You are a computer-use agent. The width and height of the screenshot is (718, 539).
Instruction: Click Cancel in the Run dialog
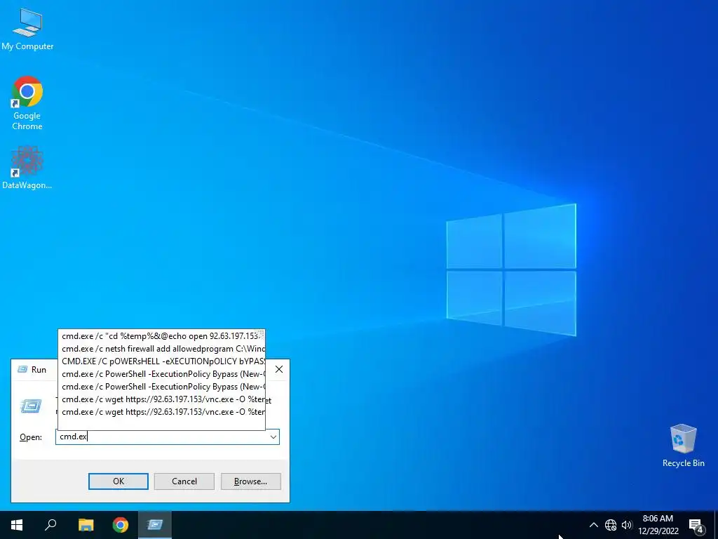(x=184, y=481)
